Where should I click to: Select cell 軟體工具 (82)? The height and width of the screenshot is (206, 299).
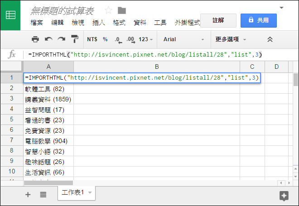pos(48,88)
